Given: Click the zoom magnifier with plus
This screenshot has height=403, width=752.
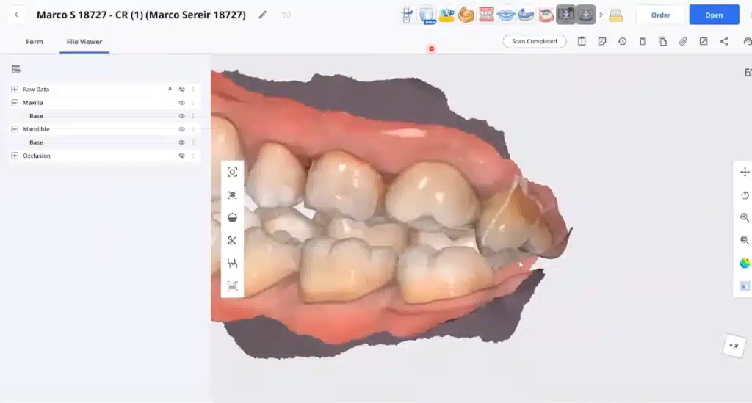Looking at the screenshot, I should [745, 217].
